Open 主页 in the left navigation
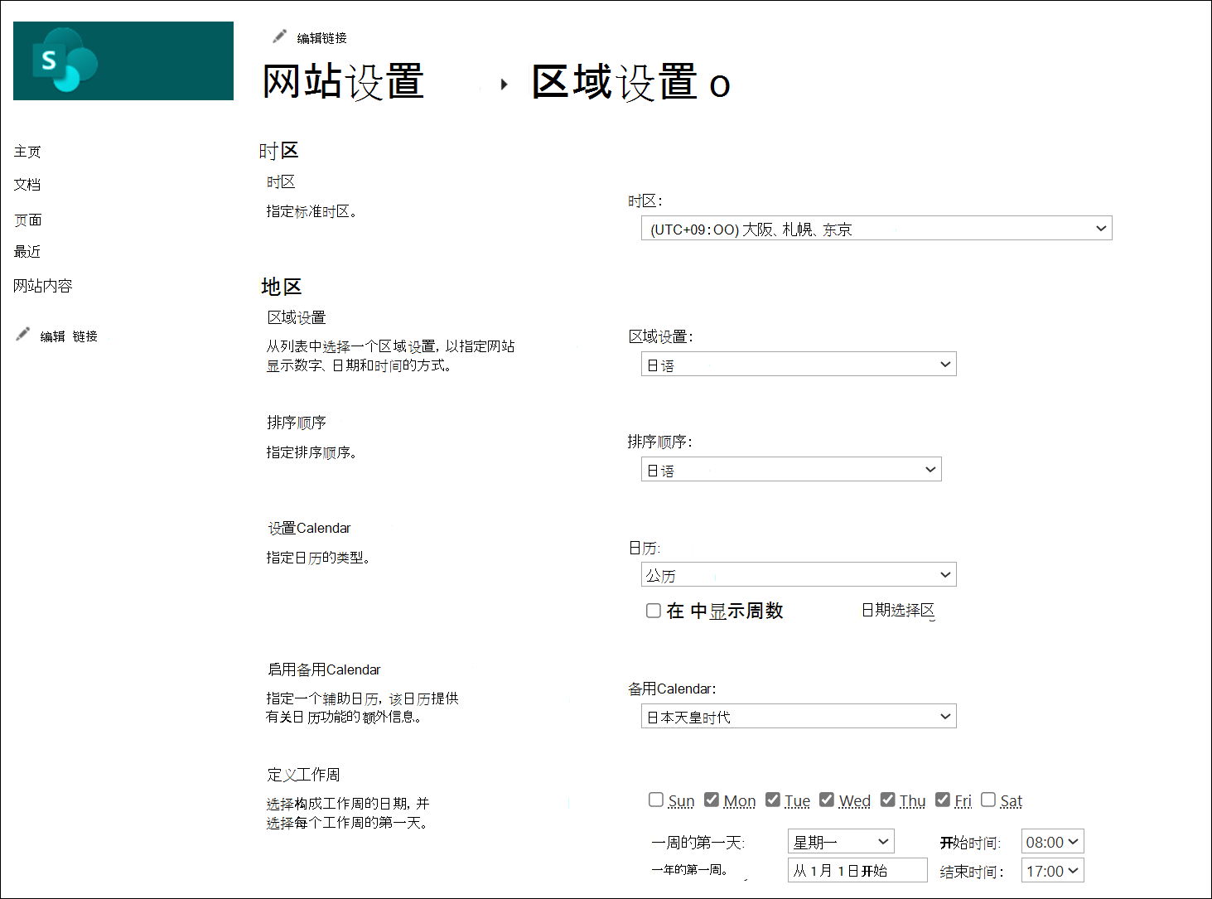 pos(27,152)
